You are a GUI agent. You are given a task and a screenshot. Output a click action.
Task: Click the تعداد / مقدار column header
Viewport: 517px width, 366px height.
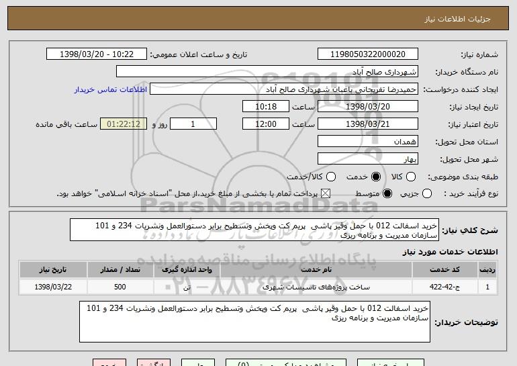(x=120, y=270)
